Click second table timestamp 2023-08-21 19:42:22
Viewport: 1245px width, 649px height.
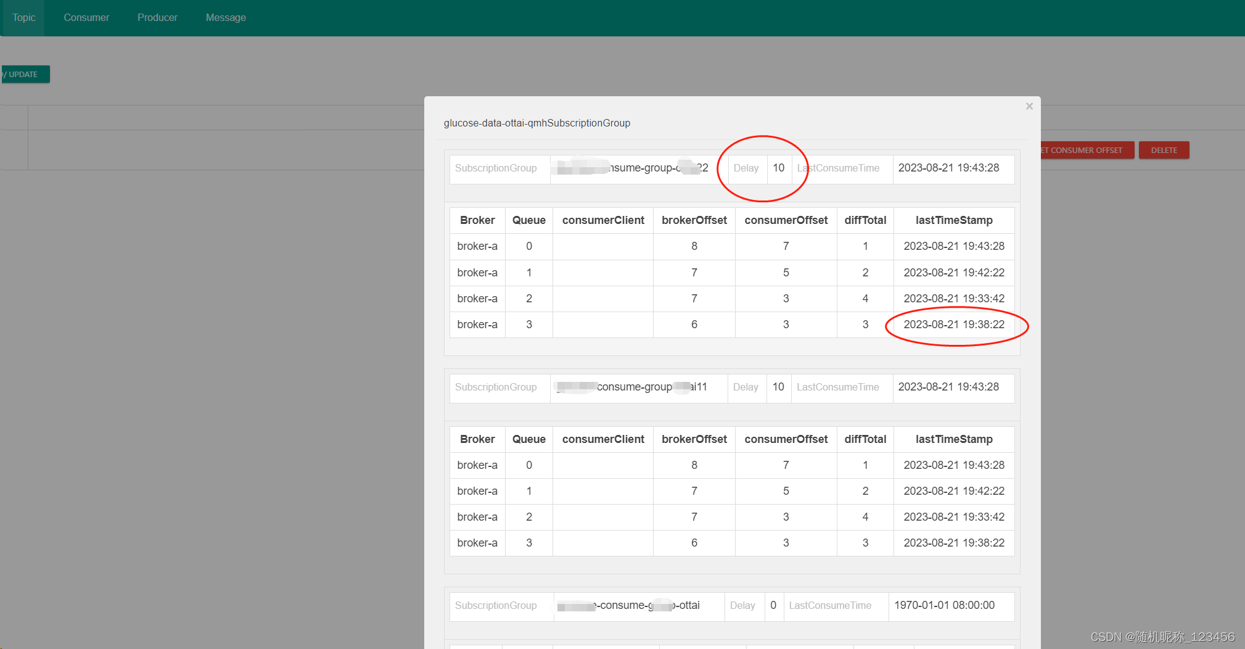[x=954, y=491]
